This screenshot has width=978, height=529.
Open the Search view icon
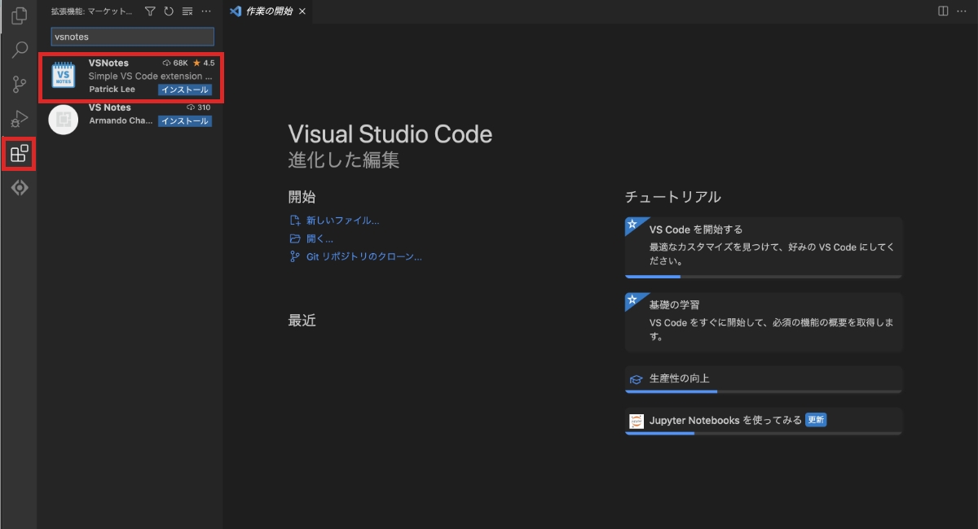[x=19, y=50]
